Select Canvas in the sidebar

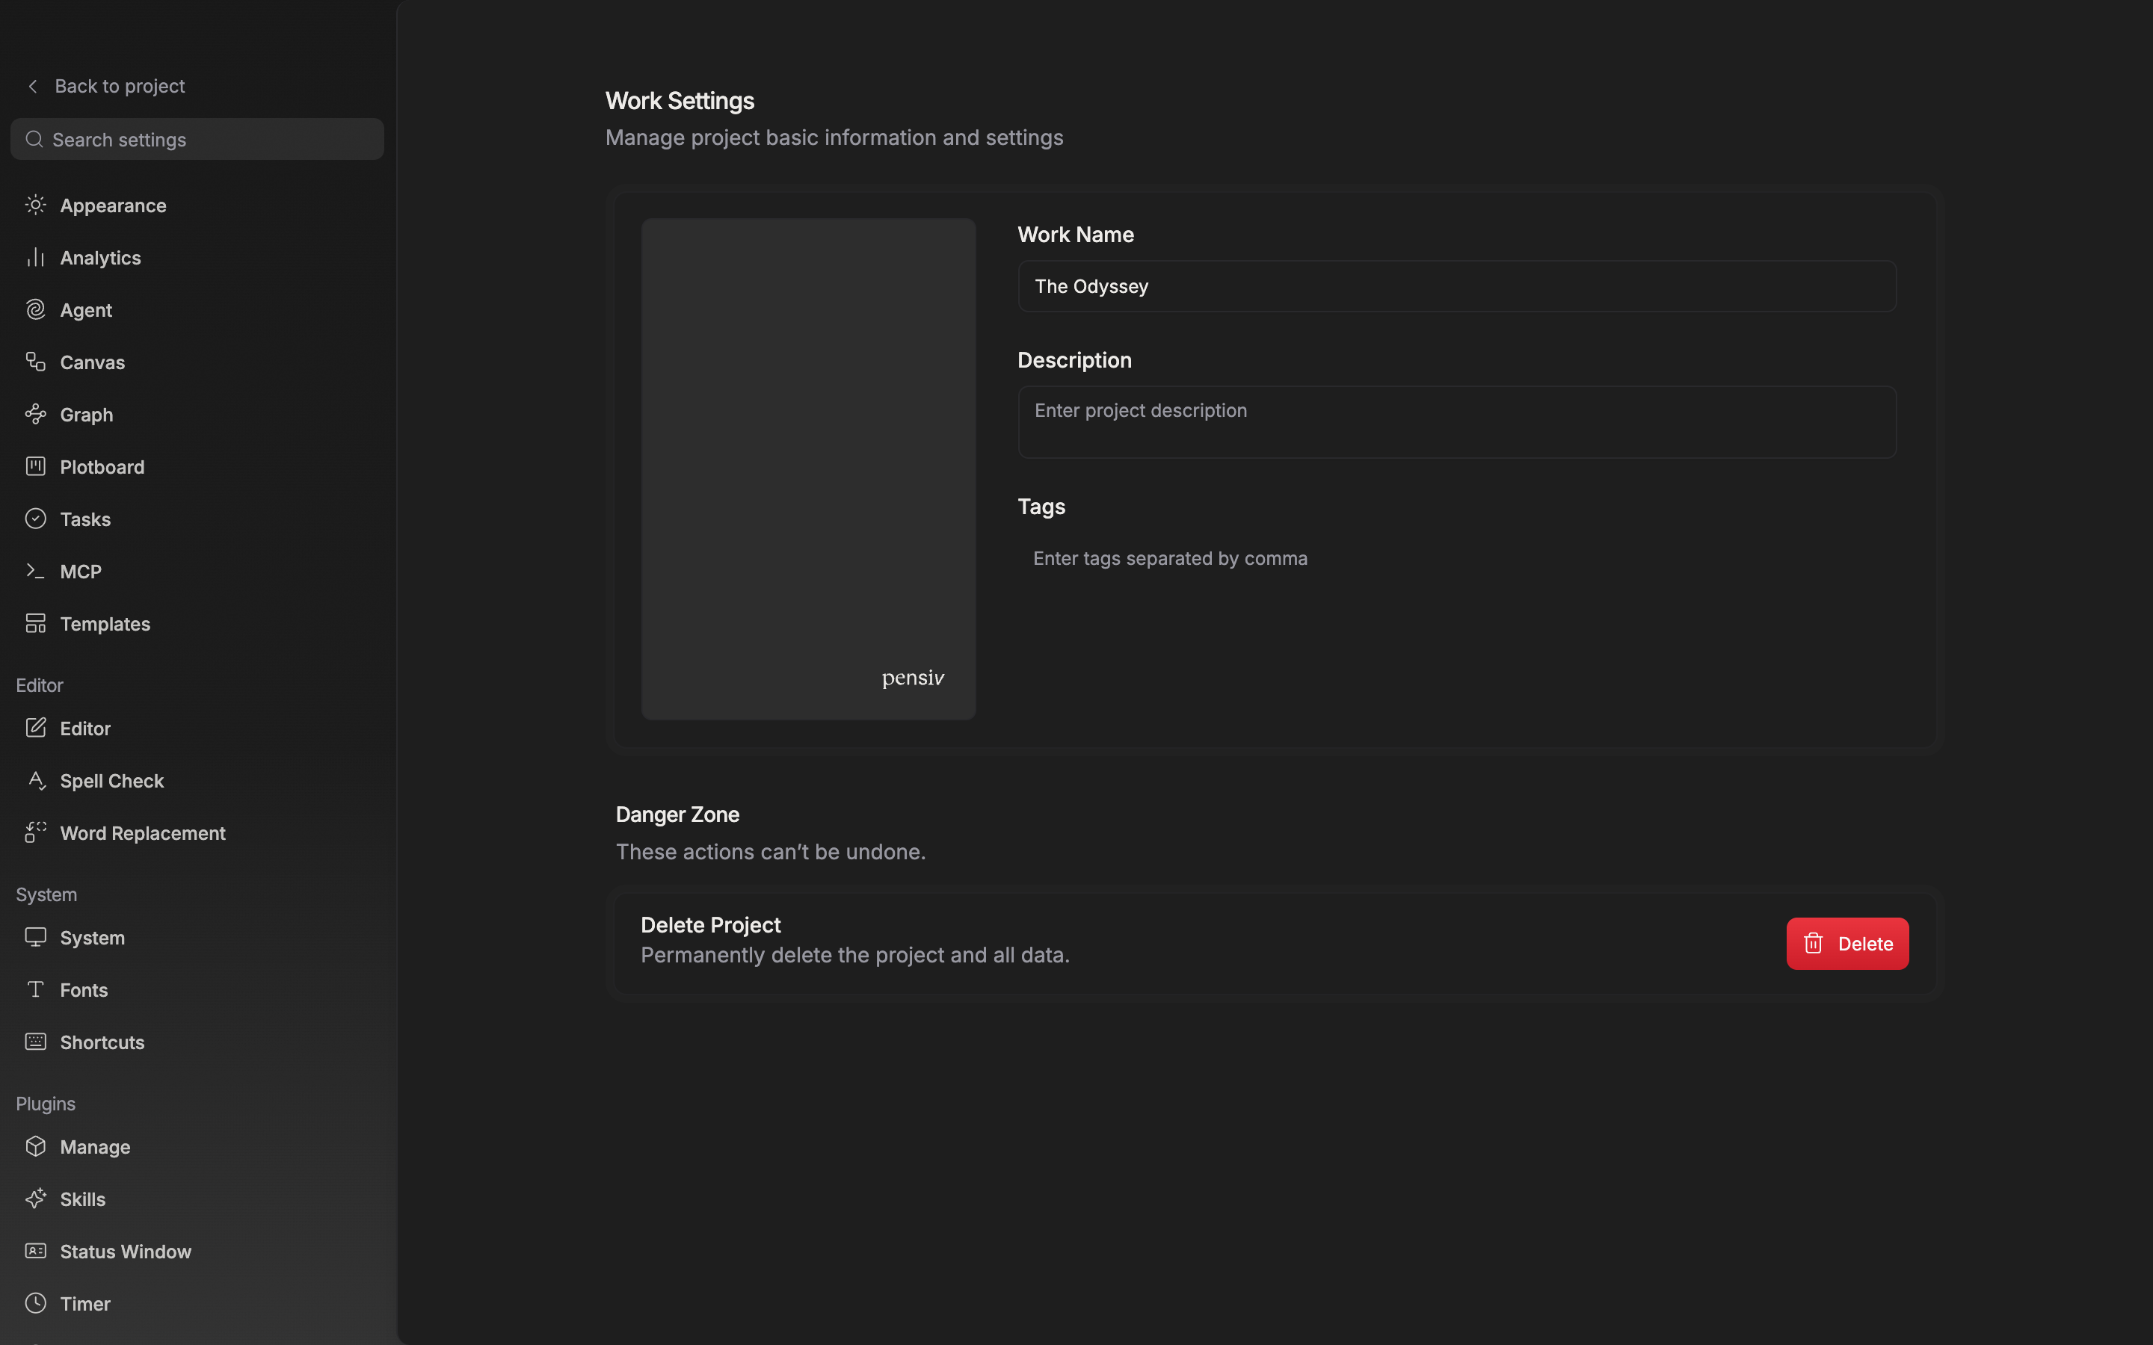tap(197, 362)
